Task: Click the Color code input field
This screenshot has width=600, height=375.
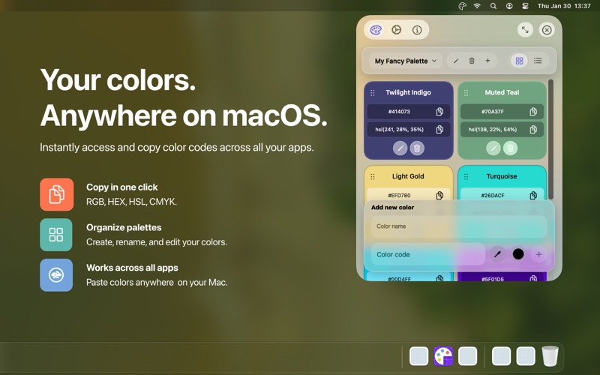Action: point(428,254)
